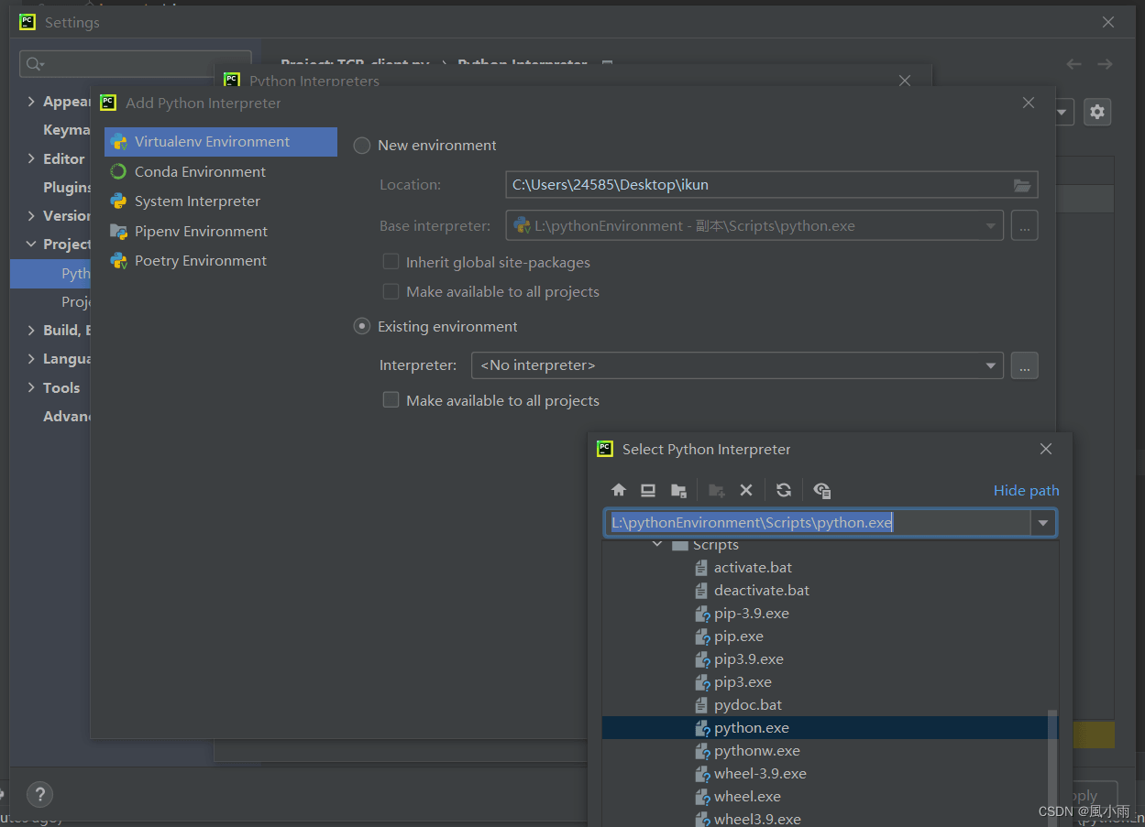1145x827 pixels.
Task: Select python.exe in the file tree
Action: (x=831, y=728)
